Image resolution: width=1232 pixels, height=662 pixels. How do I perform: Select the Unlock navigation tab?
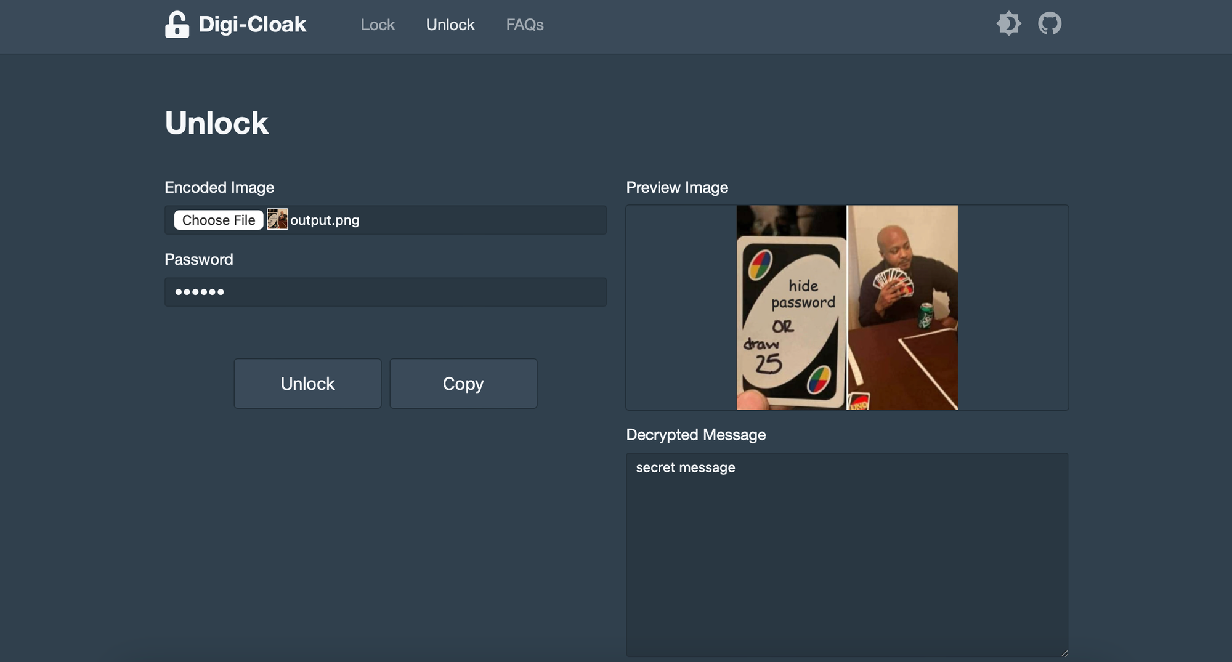click(450, 25)
